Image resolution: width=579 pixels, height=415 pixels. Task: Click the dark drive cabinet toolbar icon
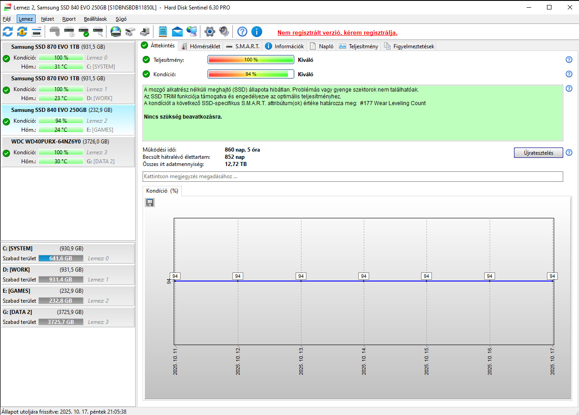[x=145, y=32]
